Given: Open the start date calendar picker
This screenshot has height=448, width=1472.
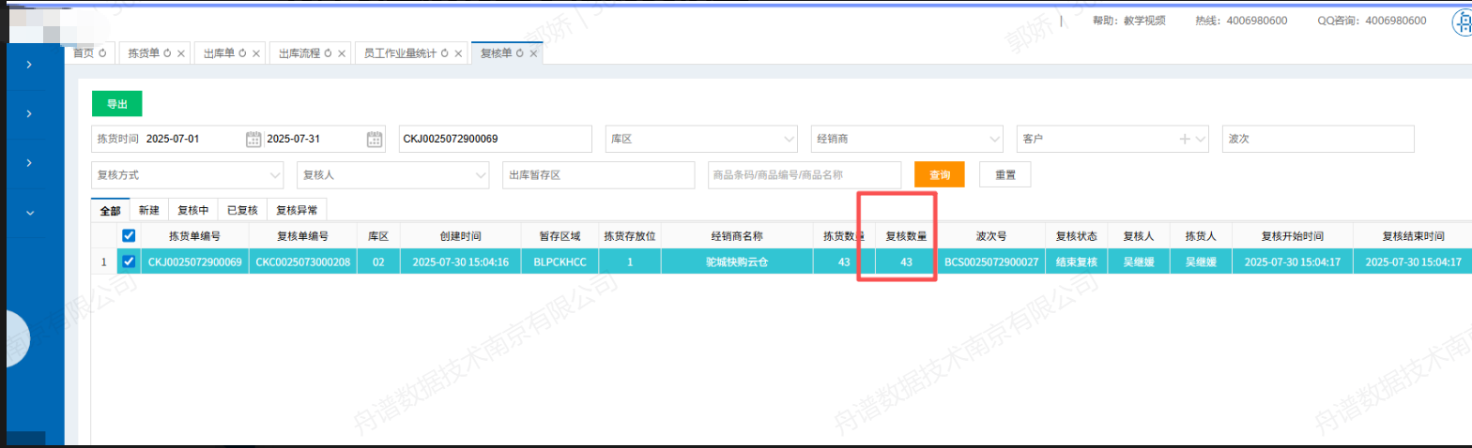Looking at the screenshot, I should (x=253, y=139).
